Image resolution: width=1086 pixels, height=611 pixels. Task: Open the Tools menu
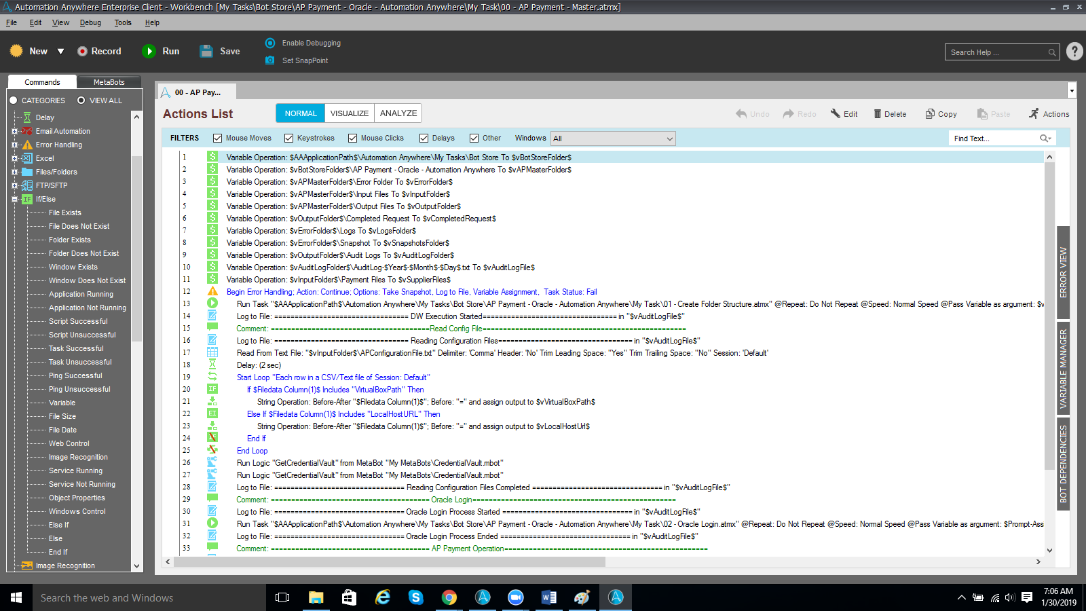click(123, 22)
